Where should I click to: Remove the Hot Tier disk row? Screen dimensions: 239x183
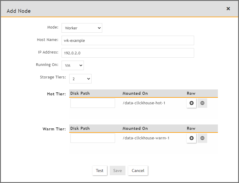pyautogui.click(x=202, y=103)
